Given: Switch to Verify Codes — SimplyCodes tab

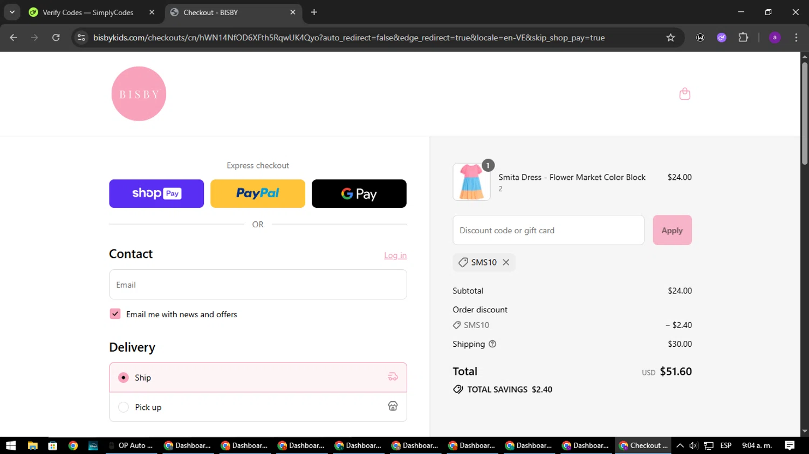Looking at the screenshot, I should pyautogui.click(x=88, y=12).
